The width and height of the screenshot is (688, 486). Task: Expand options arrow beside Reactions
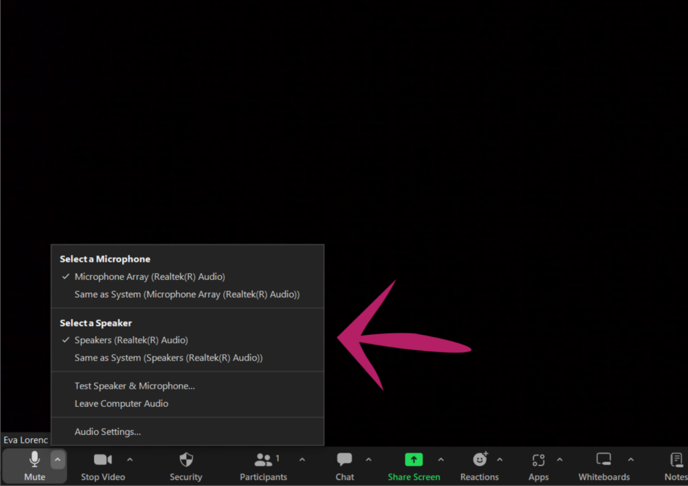[500, 460]
